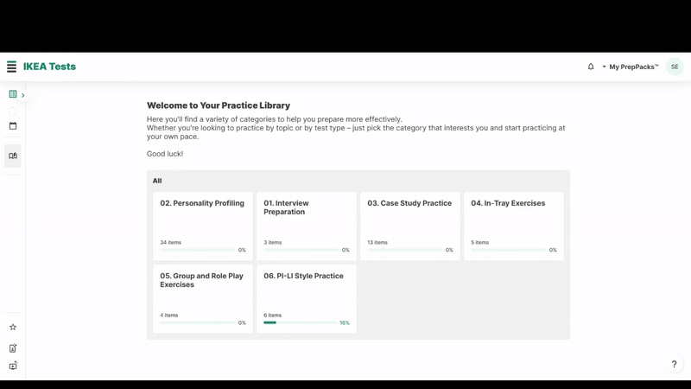Image resolution: width=691 pixels, height=389 pixels.
Task: Click the "16%" progress value
Action: coord(345,322)
